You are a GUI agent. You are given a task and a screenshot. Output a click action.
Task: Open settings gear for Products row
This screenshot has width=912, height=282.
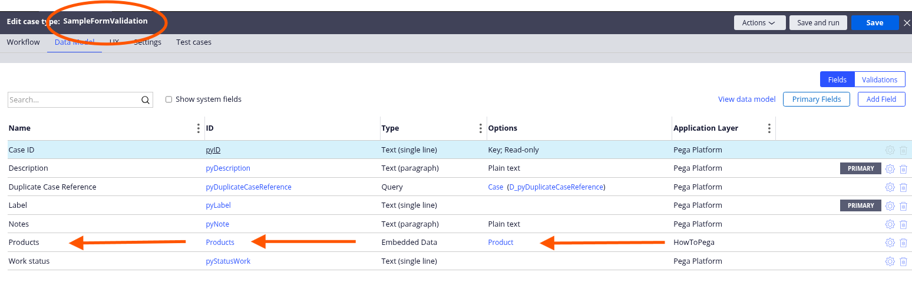(890, 243)
